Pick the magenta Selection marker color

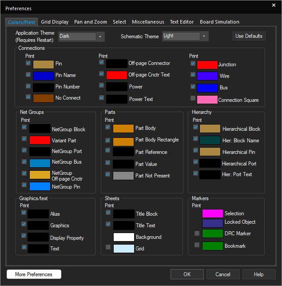click(x=212, y=213)
